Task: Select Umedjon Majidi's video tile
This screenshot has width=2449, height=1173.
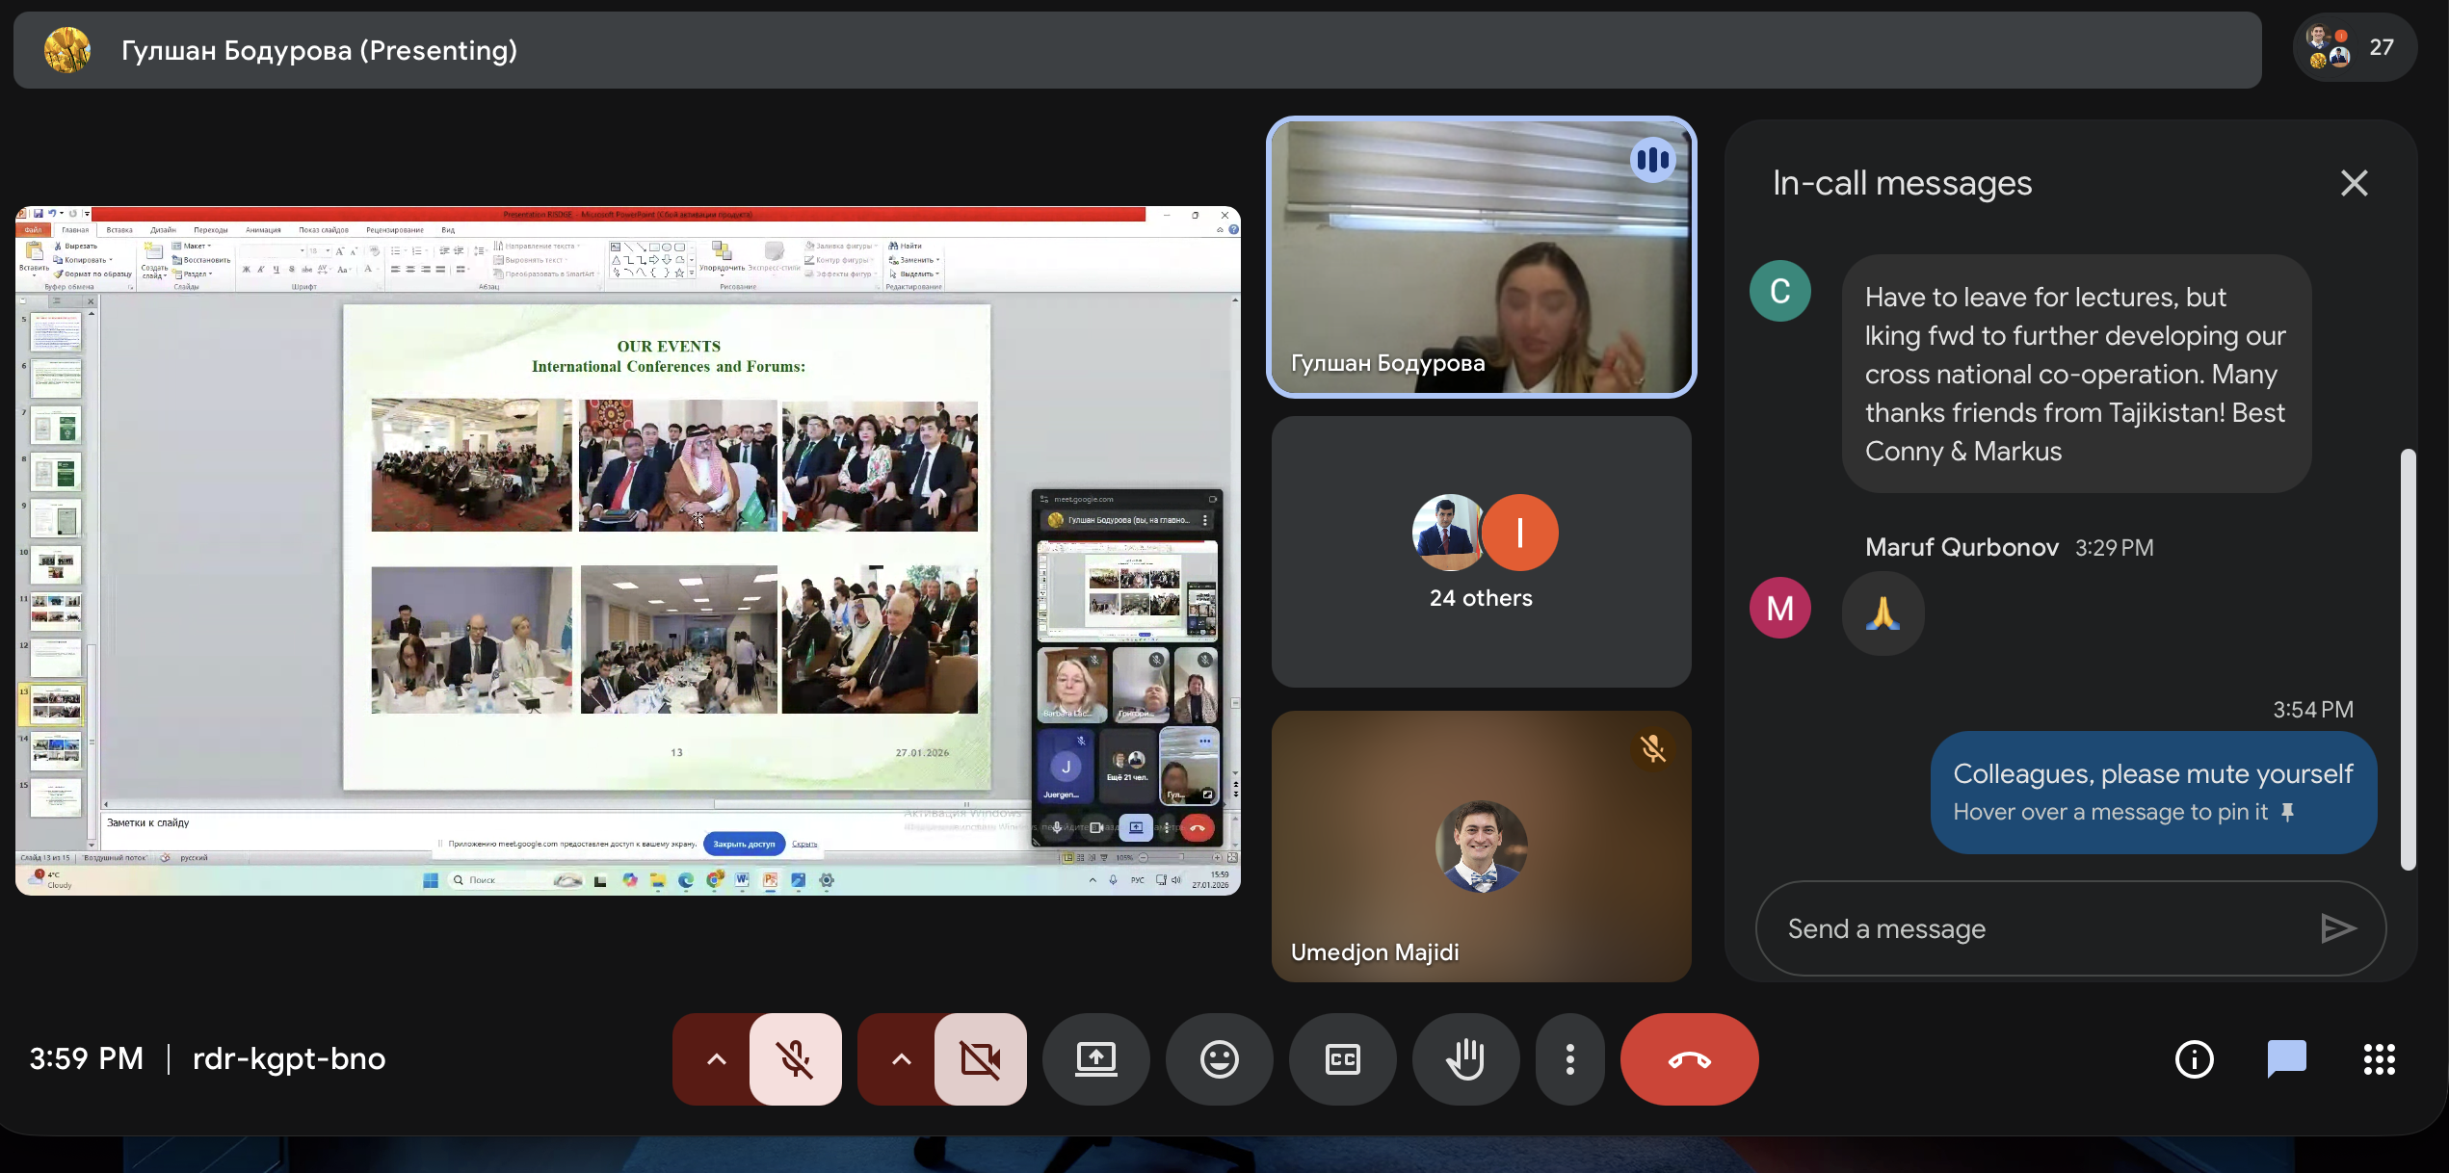Action: 1481,847
